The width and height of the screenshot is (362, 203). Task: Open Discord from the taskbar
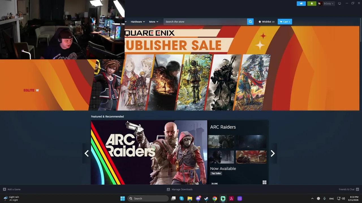(x=198, y=198)
